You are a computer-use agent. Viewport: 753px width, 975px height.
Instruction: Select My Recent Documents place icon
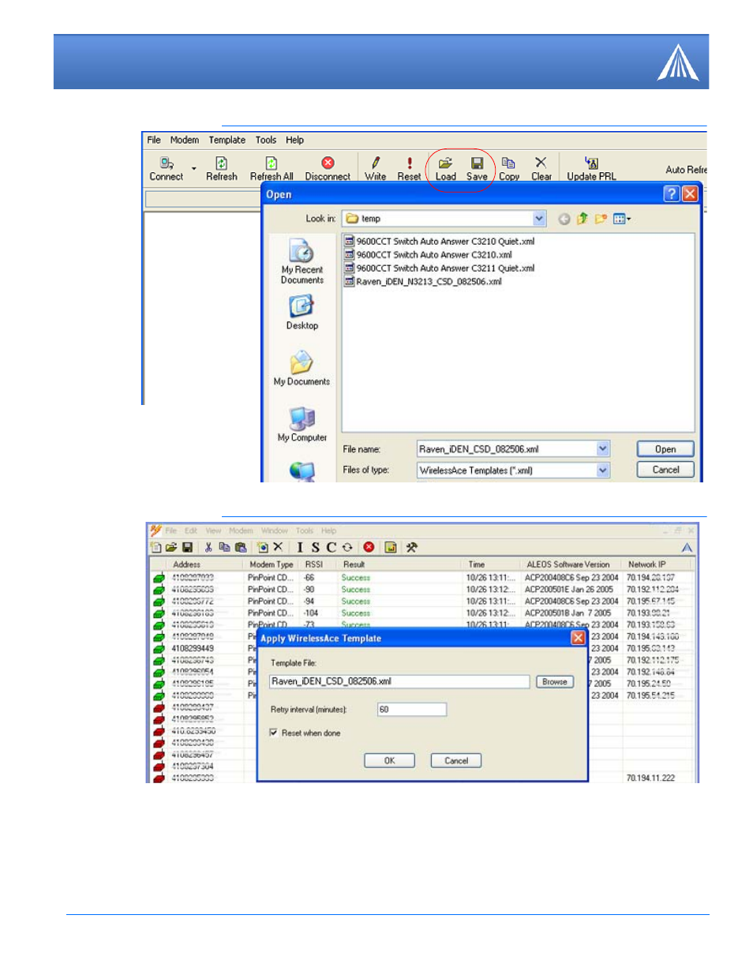tap(302, 251)
